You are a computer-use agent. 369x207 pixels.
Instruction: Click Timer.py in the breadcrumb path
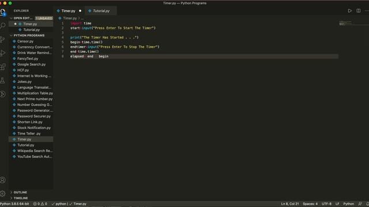click(70, 18)
